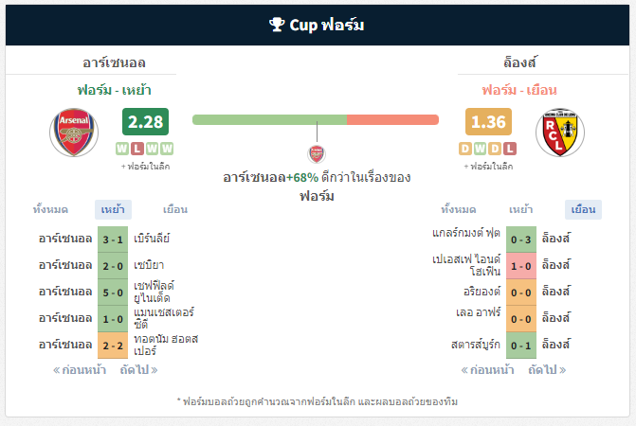Go to ถัดไป page of Arsenal matches
This screenshot has height=426, width=636.
(x=138, y=370)
